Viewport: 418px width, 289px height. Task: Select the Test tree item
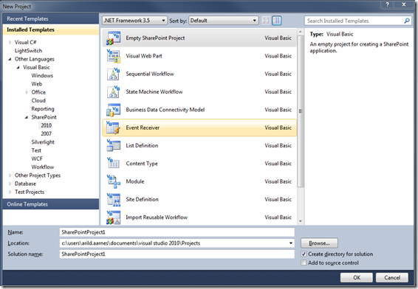pyautogui.click(x=36, y=150)
